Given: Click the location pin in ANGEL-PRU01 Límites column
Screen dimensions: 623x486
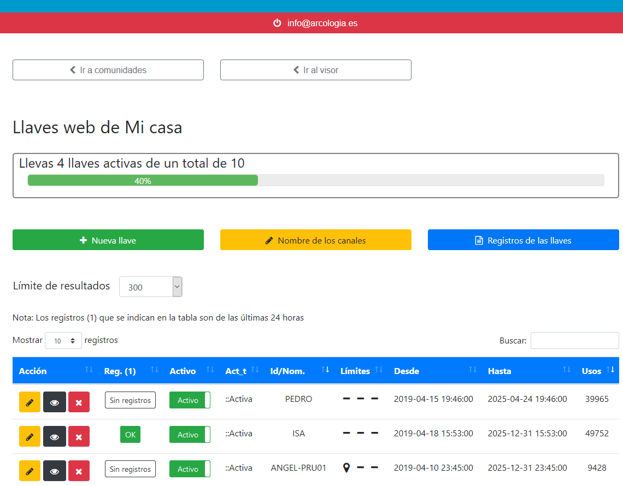Looking at the screenshot, I should [346, 467].
